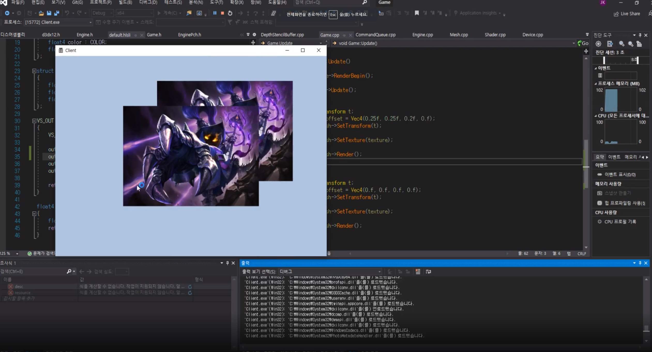Reset the diagnostic view with chart icon

(x=639, y=44)
